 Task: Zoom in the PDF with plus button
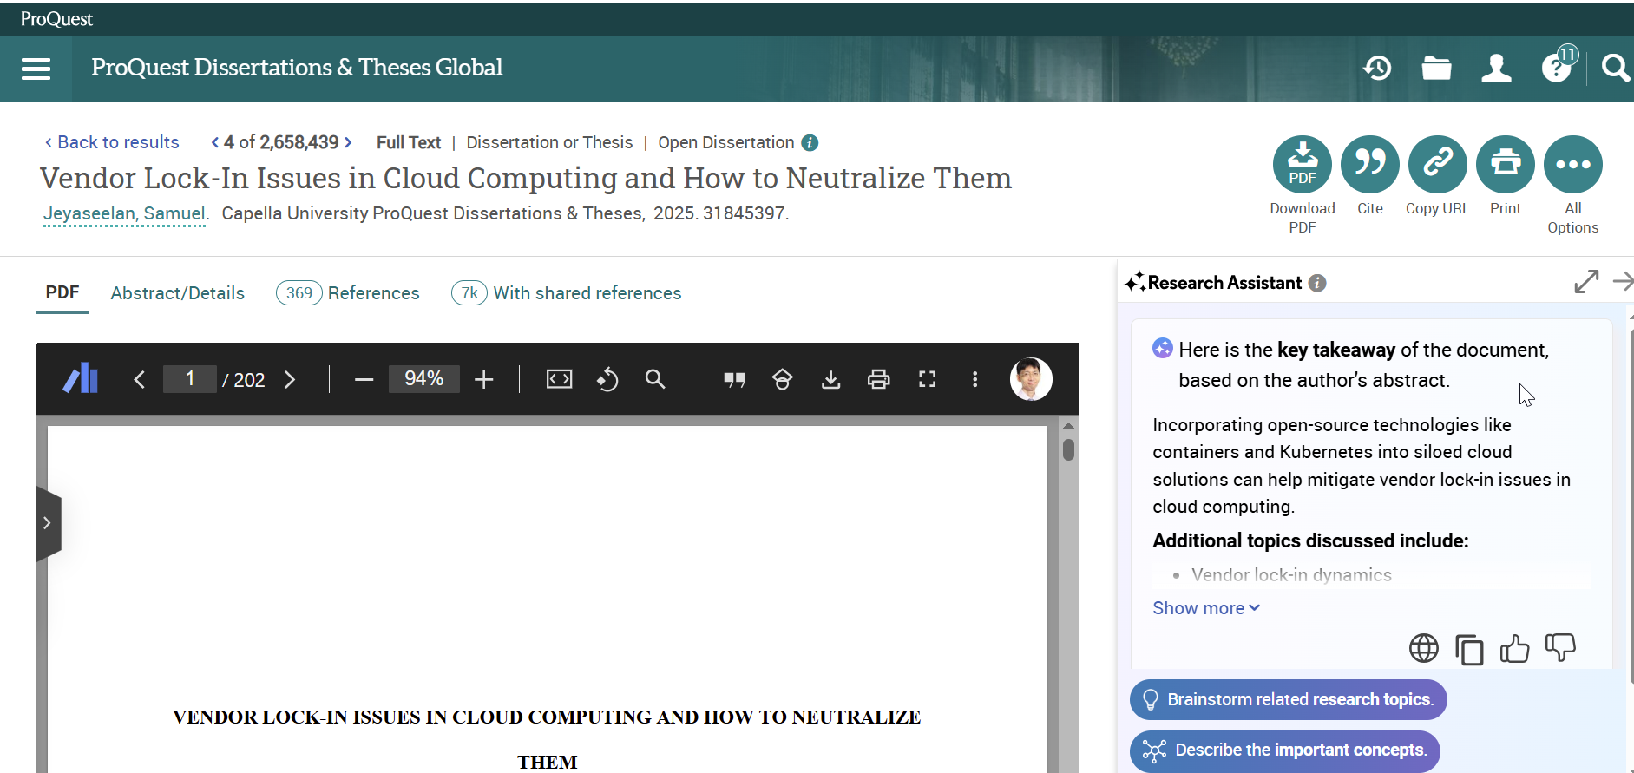pos(483,379)
